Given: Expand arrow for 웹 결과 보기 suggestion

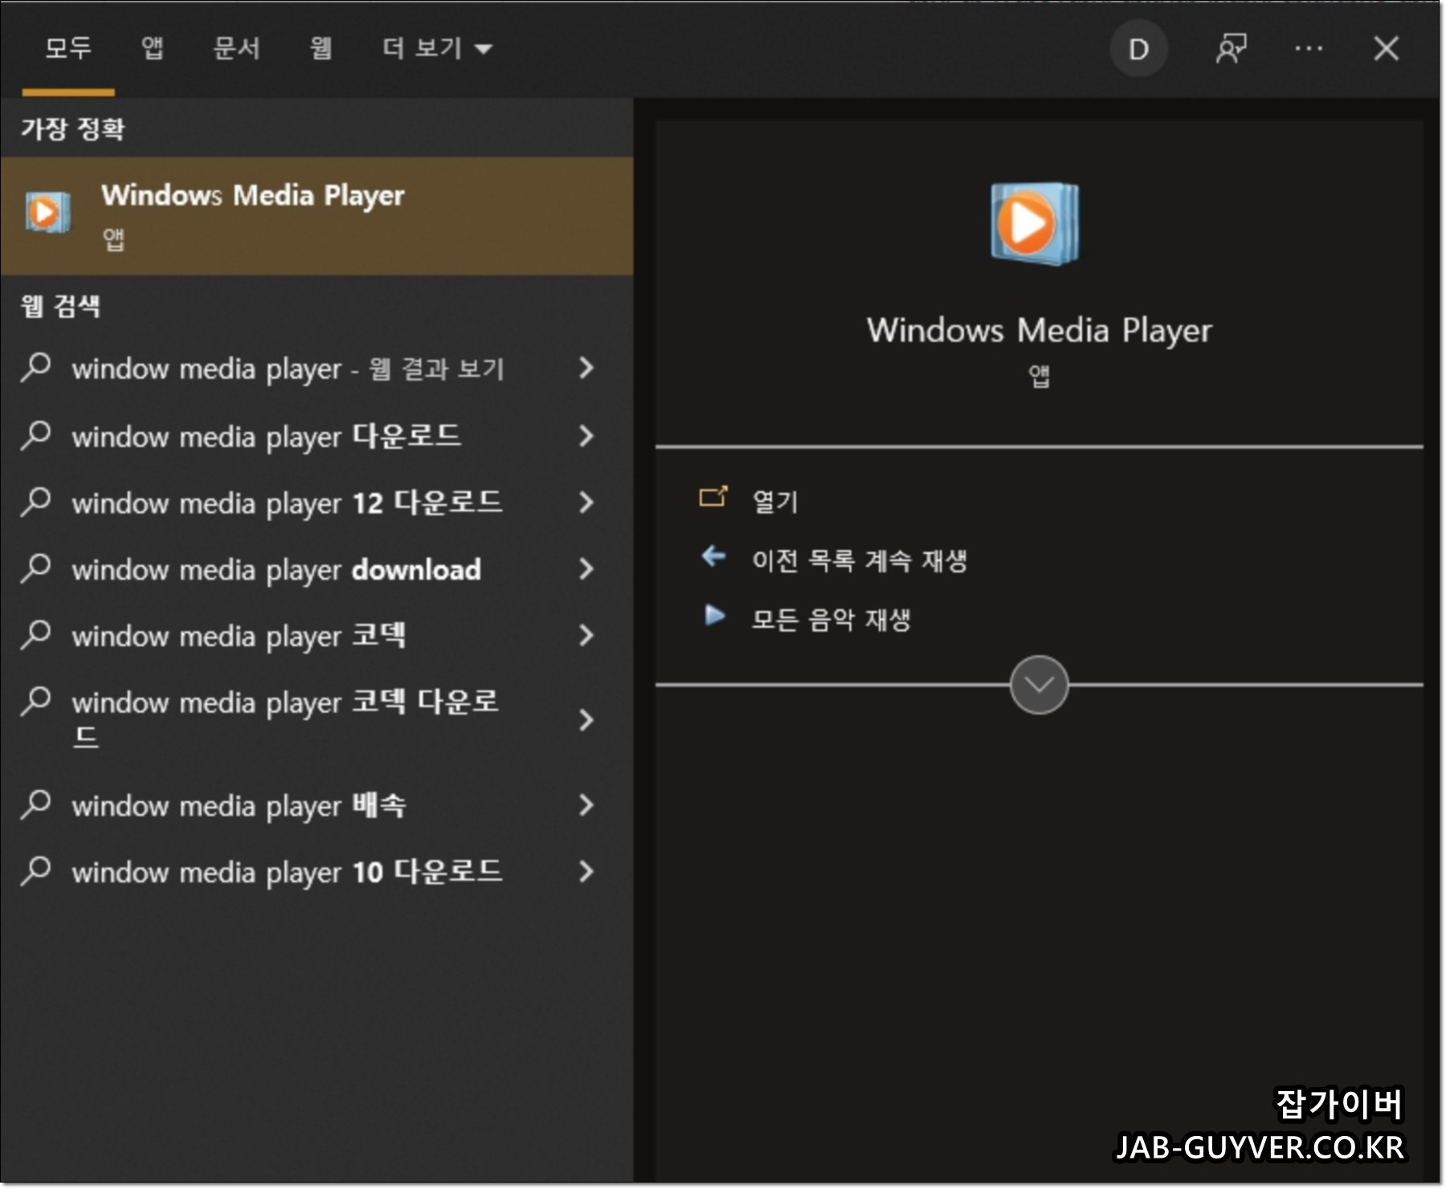Looking at the screenshot, I should [x=586, y=369].
